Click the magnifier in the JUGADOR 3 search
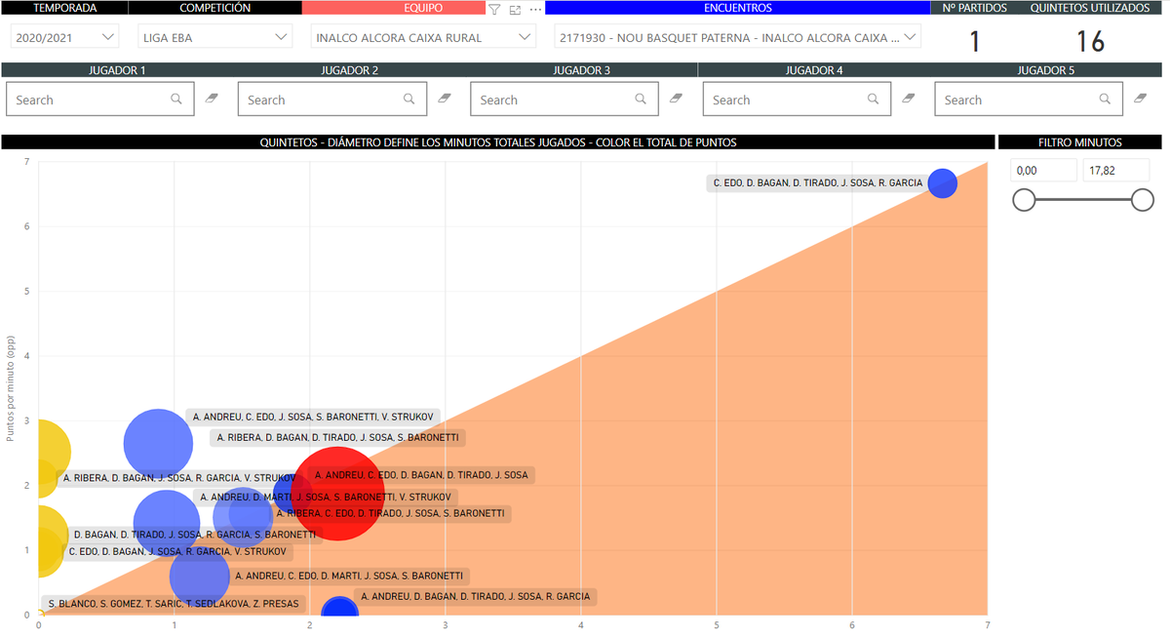Viewport: 1170px width, 638px height. (641, 99)
